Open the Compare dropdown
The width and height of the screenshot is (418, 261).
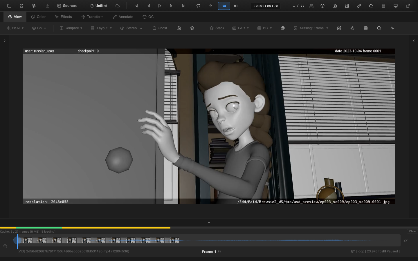[71, 28]
